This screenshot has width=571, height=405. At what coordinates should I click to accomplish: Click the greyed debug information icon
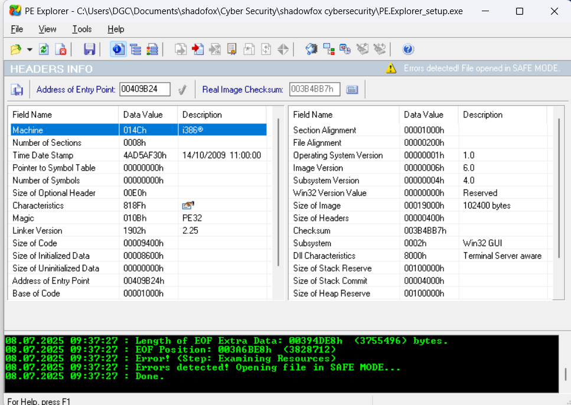pos(249,49)
